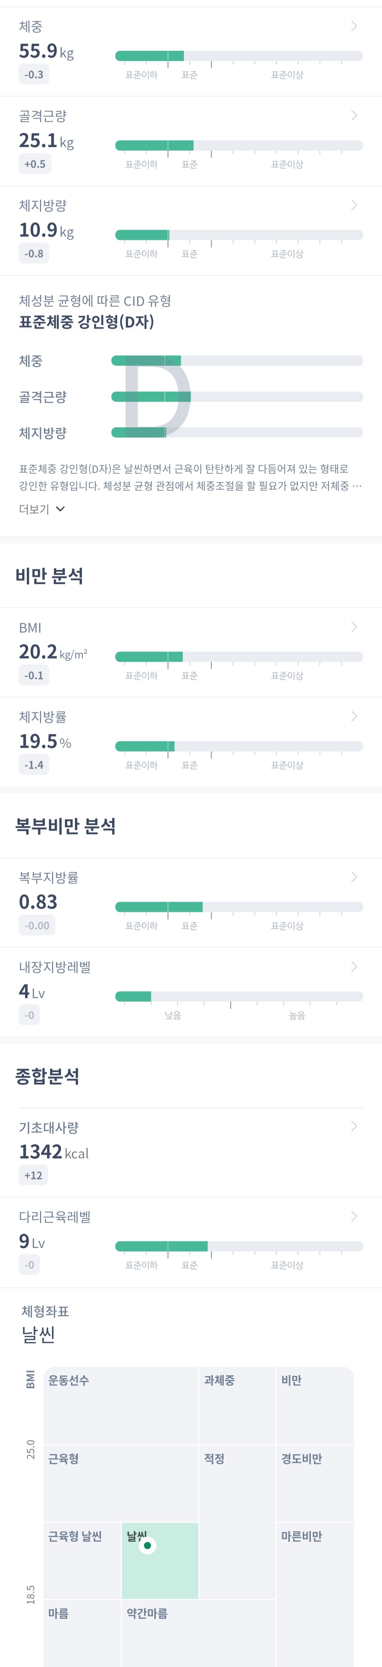Open 체중 detail chevron arrow
Viewport: 382px width, 1667px height.
coord(354,26)
